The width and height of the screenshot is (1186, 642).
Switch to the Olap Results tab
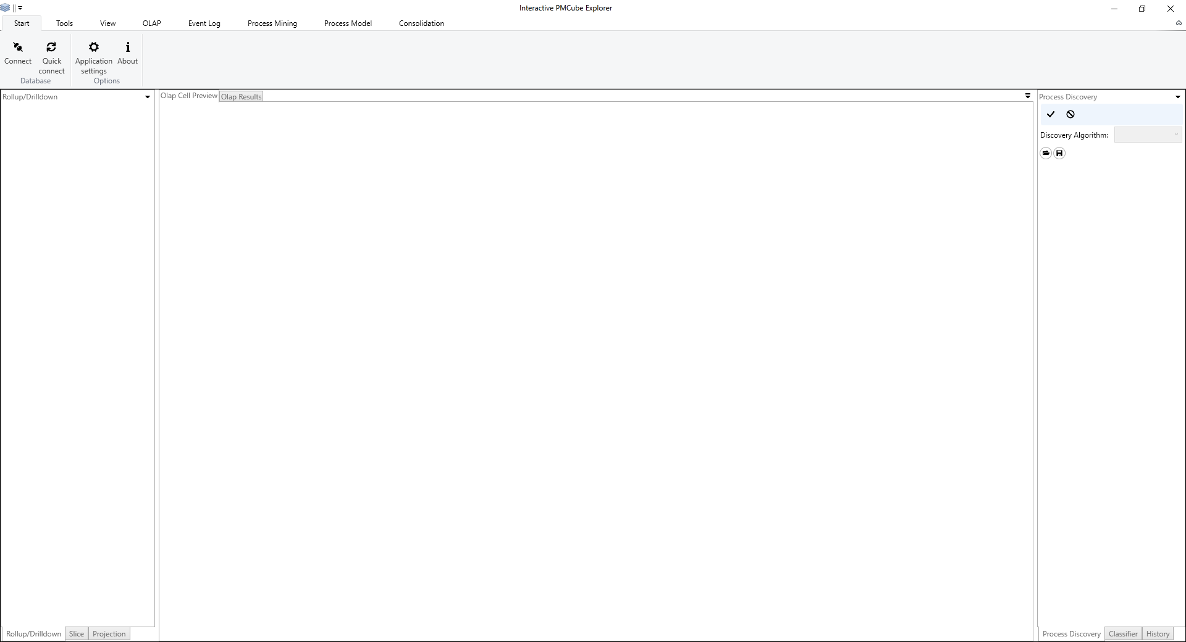[241, 96]
